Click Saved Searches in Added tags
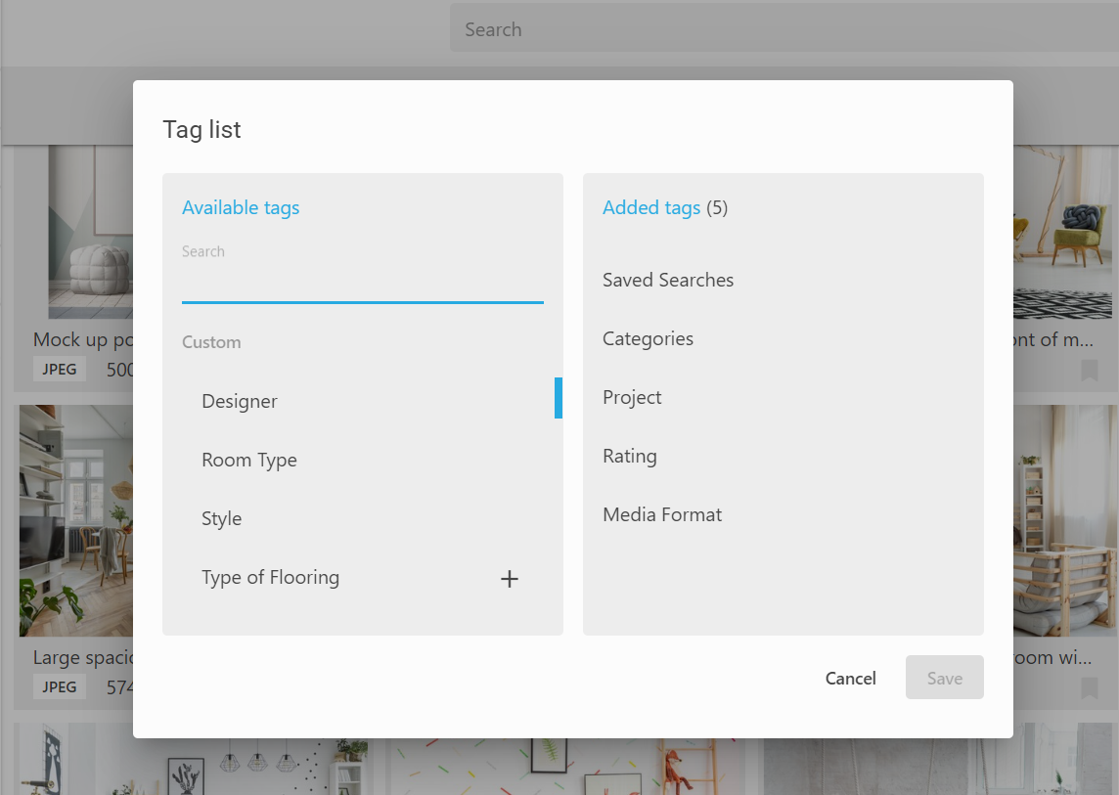The image size is (1119, 795). pyautogui.click(x=668, y=280)
